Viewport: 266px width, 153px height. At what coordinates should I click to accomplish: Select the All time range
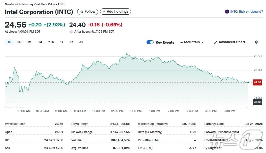coord(81,42)
